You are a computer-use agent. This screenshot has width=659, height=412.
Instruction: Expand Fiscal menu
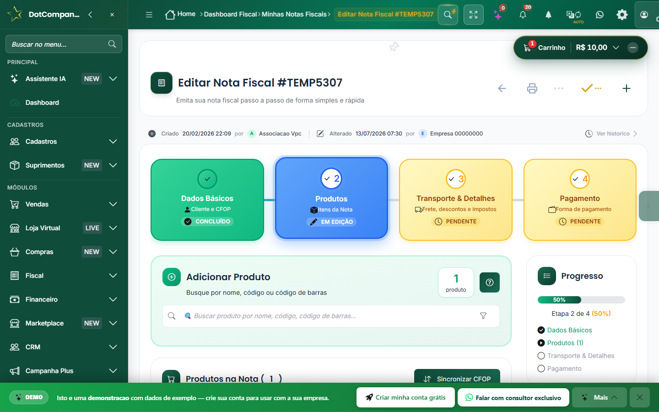(x=64, y=276)
